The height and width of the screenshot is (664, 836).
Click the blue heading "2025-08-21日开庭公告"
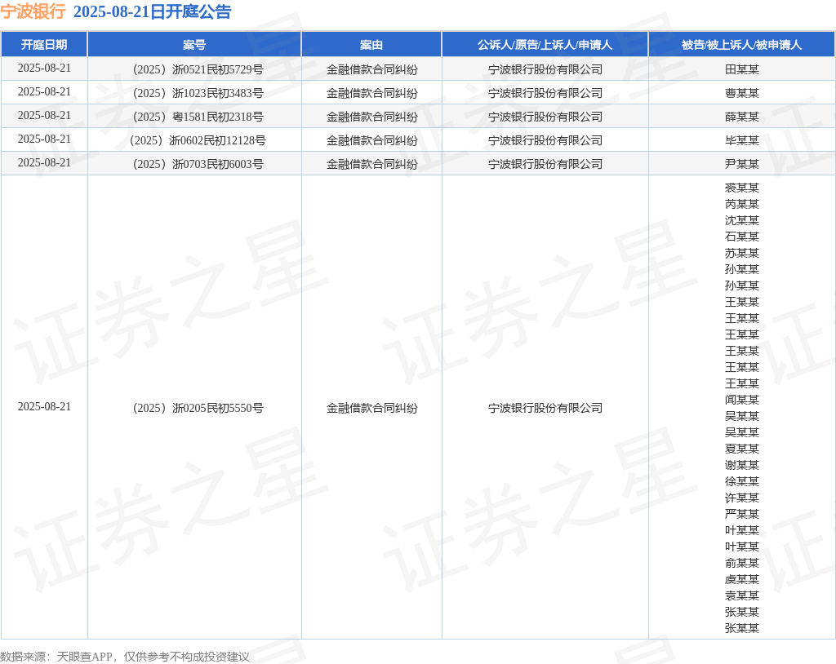point(153,11)
